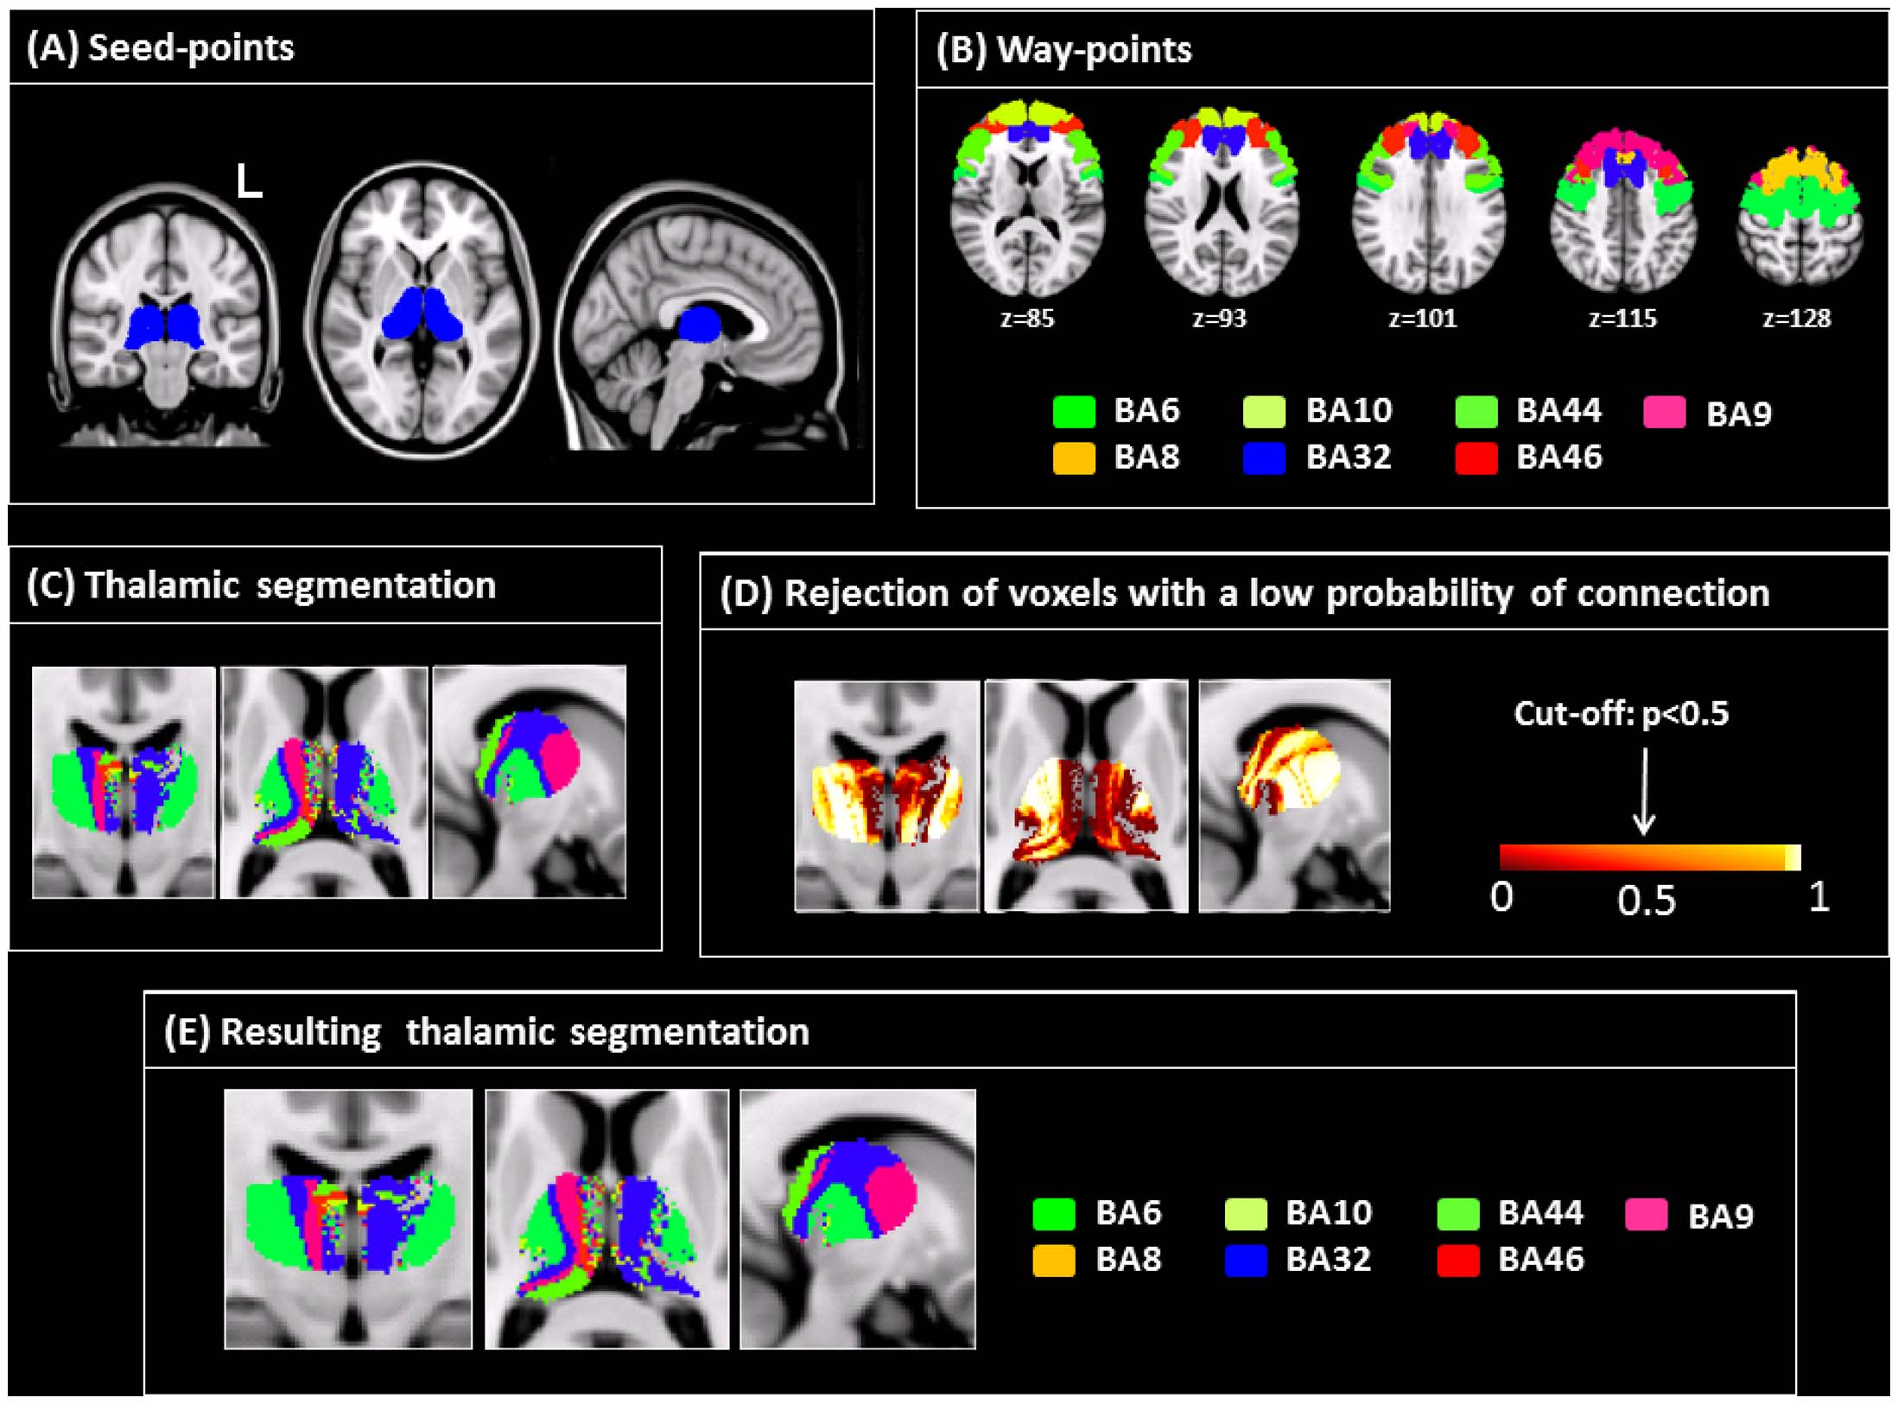Click the BA46 red swatch in Way-points legend
Viewport: 1898px width, 1404px height.
[1476, 458]
